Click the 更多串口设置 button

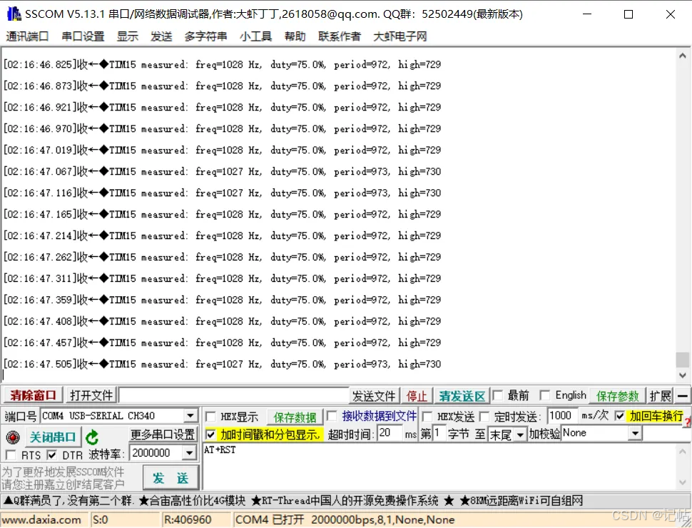pyautogui.click(x=163, y=435)
